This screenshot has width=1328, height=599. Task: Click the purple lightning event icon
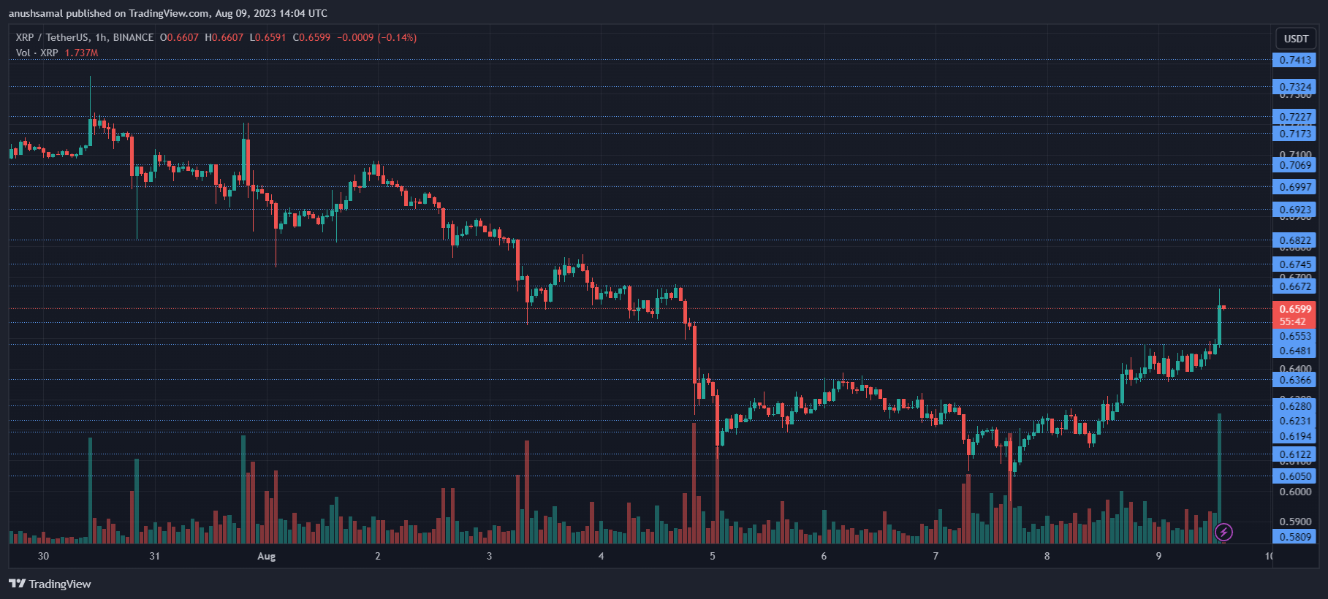pyautogui.click(x=1223, y=533)
